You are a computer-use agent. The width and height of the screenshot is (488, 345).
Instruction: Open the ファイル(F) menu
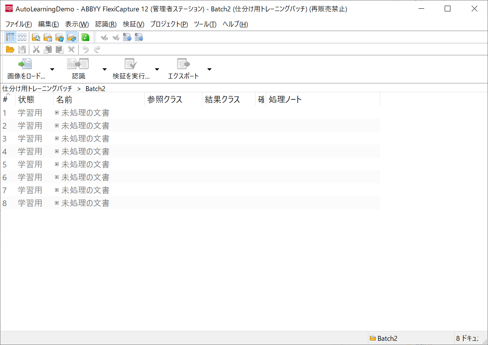(x=19, y=24)
